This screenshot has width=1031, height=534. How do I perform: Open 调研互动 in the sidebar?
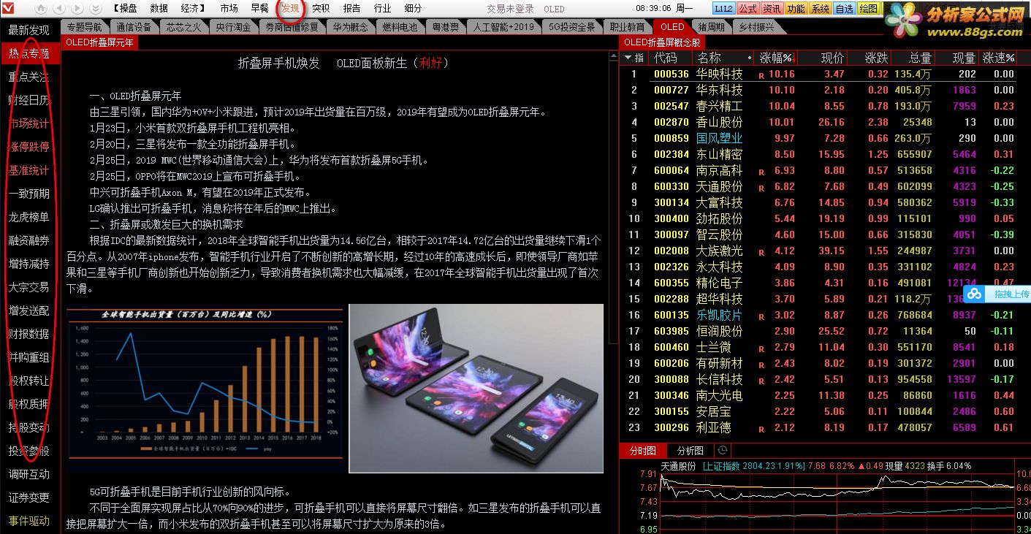coord(29,474)
